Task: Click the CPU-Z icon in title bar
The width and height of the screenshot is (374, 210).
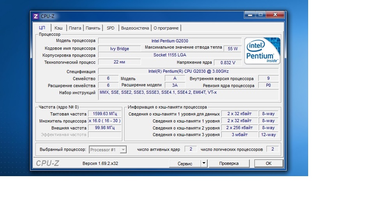Action: pos(36,16)
